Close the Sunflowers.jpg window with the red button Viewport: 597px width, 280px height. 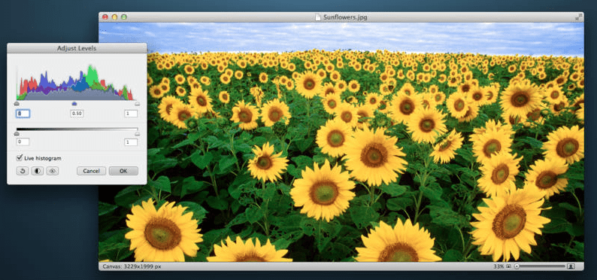(x=105, y=17)
